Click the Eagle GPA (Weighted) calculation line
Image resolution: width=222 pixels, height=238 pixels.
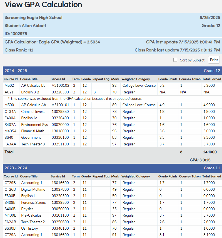click(52, 42)
